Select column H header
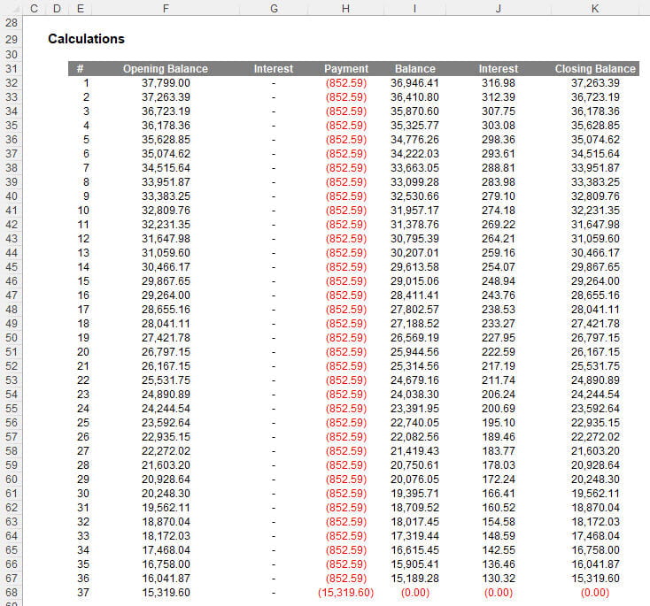Viewport: 650px width, 606px height. (x=345, y=8)
